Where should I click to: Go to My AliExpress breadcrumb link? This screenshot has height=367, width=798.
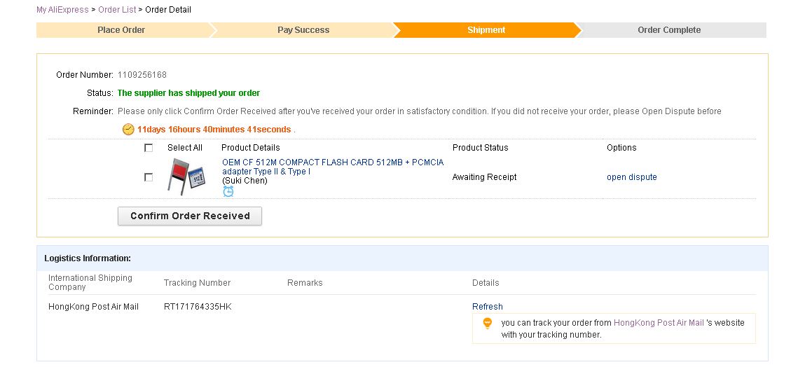coord(62,10)
